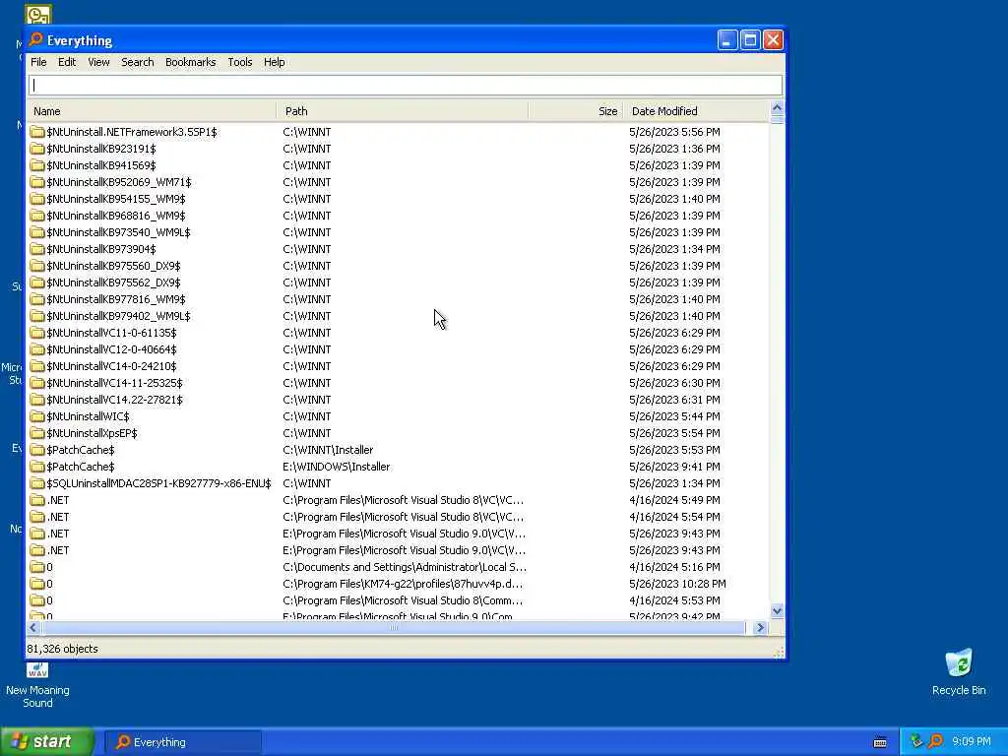This screenshot has width=1008, height=756.
Task: Click folder icon of $NtUninstallKB973540_WM9L$
Action: 37,232
